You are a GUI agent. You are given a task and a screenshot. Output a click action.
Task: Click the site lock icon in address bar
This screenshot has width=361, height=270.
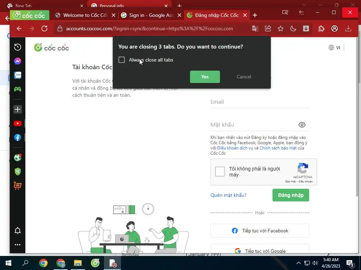coord(60,29)
